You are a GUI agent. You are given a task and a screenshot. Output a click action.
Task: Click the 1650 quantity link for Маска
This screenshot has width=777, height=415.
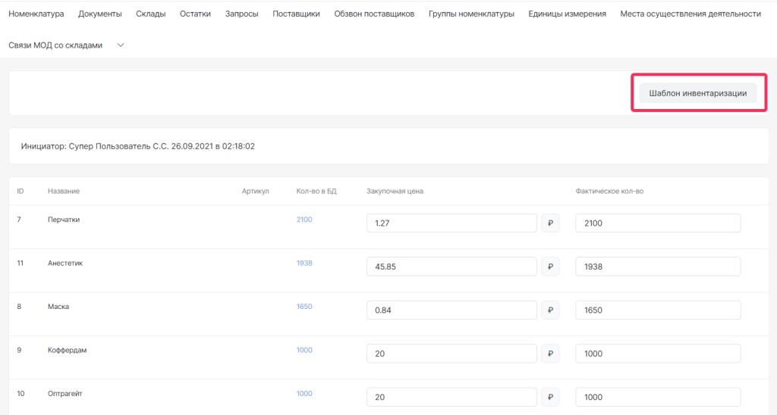click(x=304, y=307)
